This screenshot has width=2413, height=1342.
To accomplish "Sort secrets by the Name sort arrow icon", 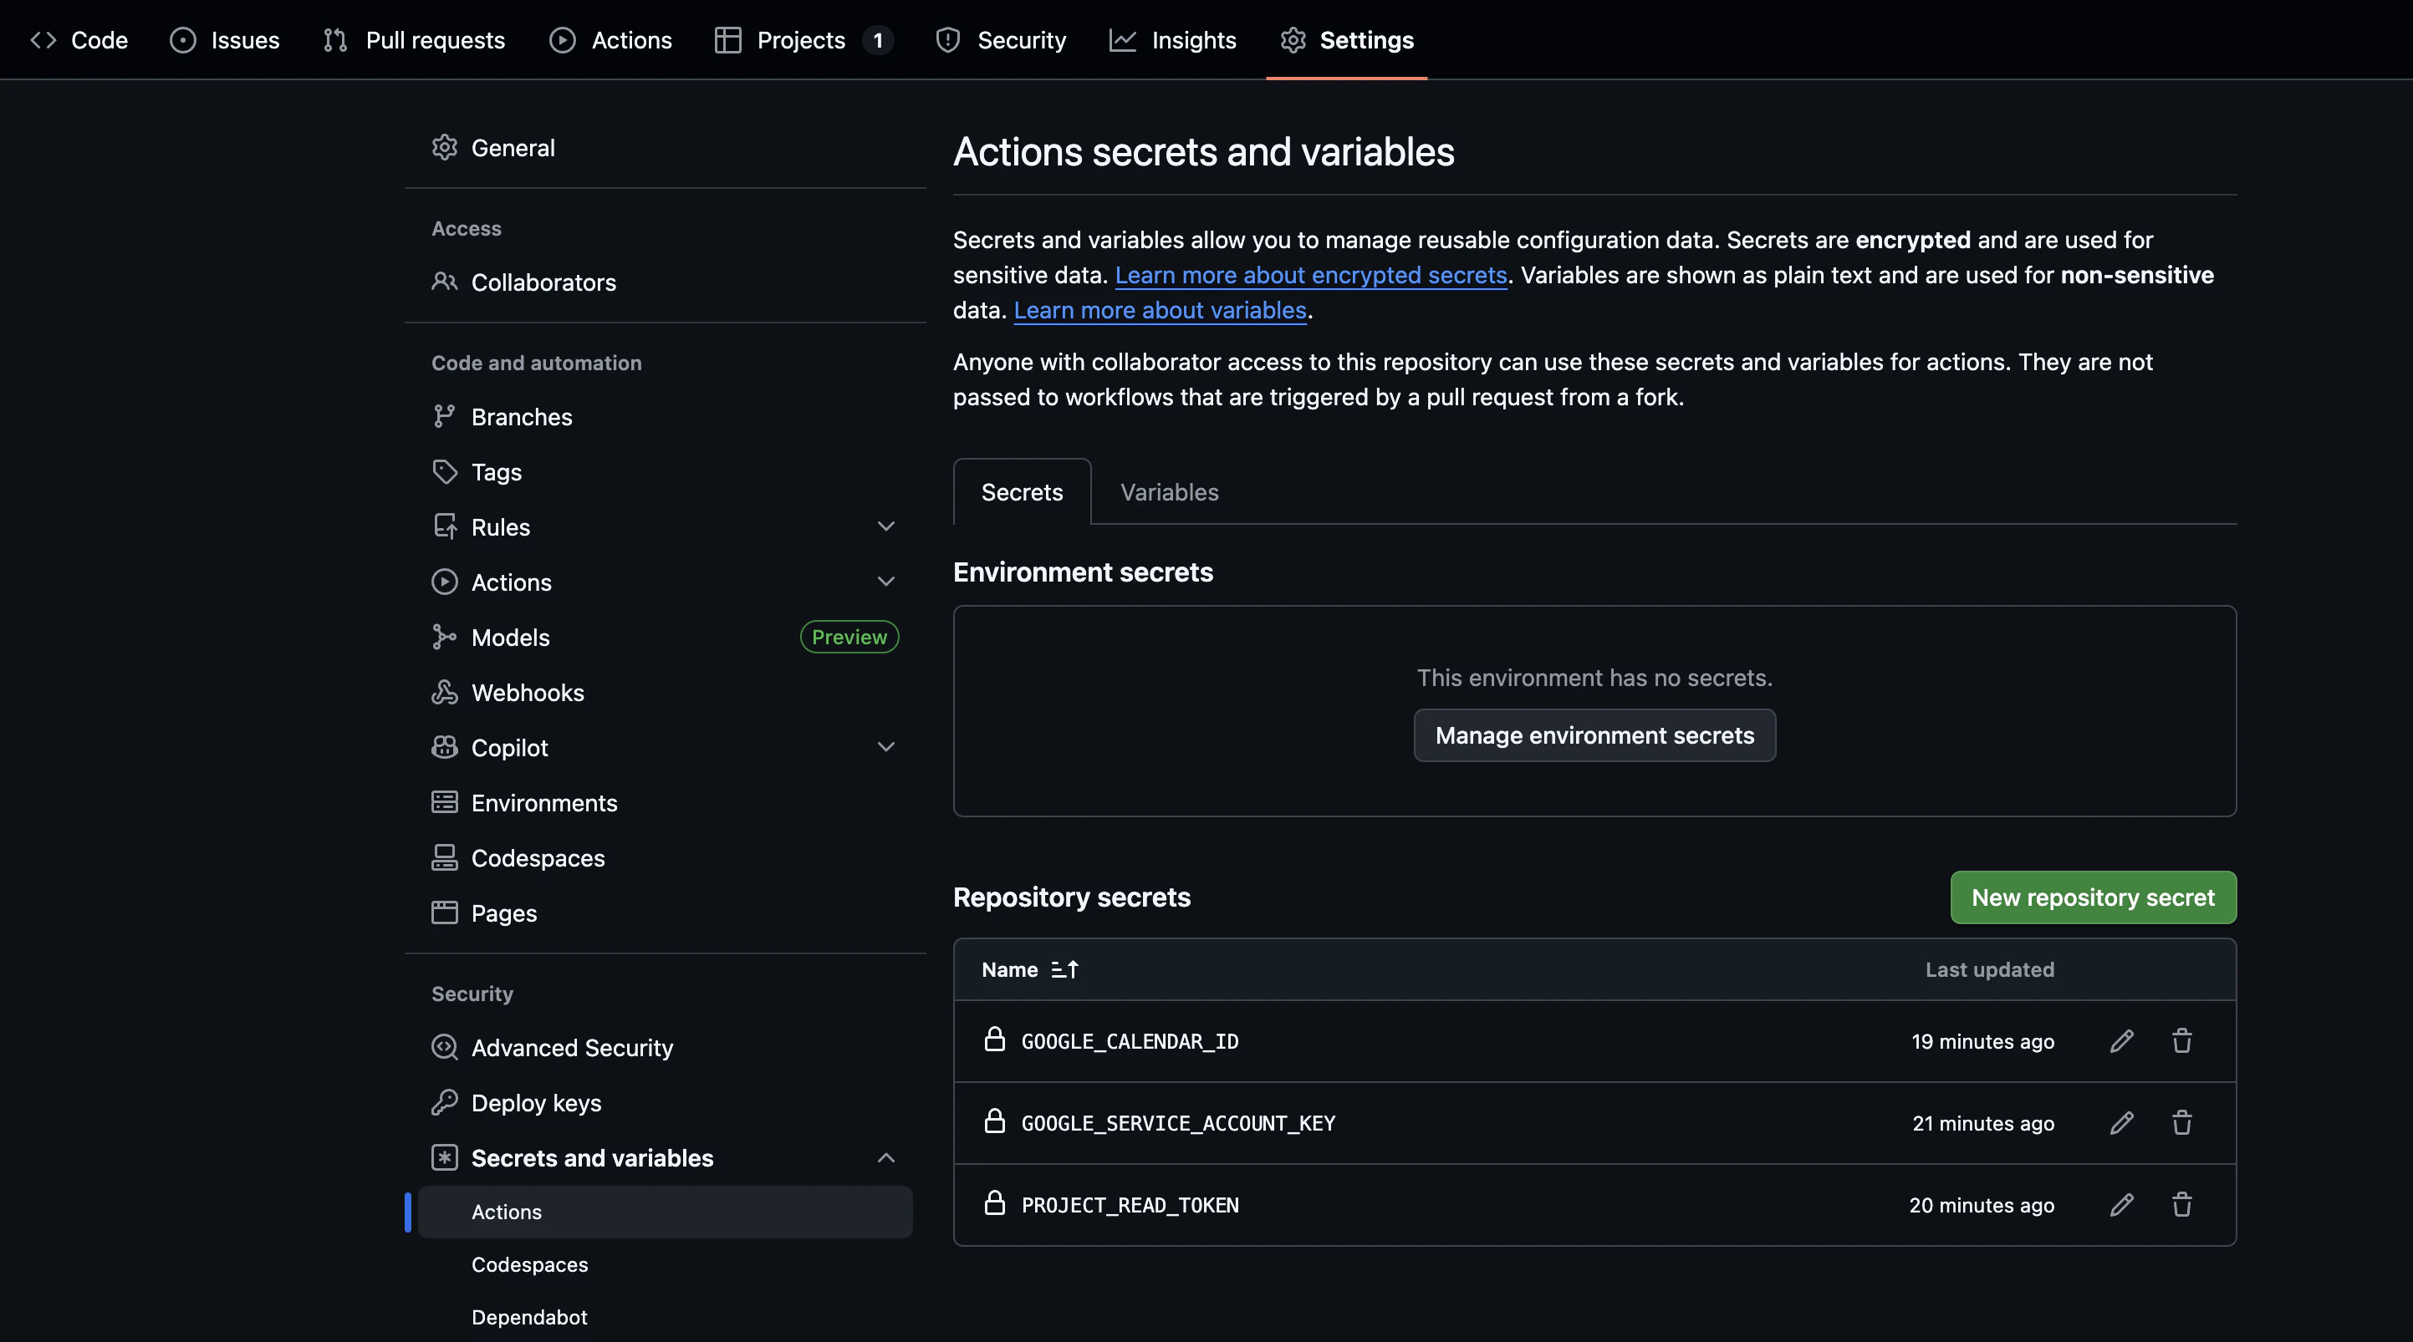I will click(1065, 970).
